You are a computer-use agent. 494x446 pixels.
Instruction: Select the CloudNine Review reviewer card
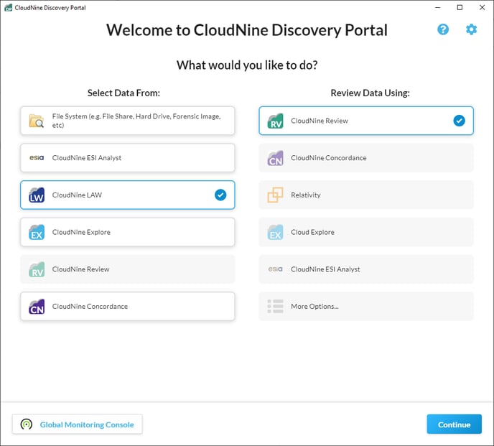coord(366,121)
